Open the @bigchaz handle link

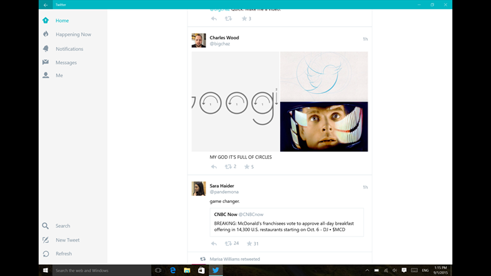coord(219,44)
